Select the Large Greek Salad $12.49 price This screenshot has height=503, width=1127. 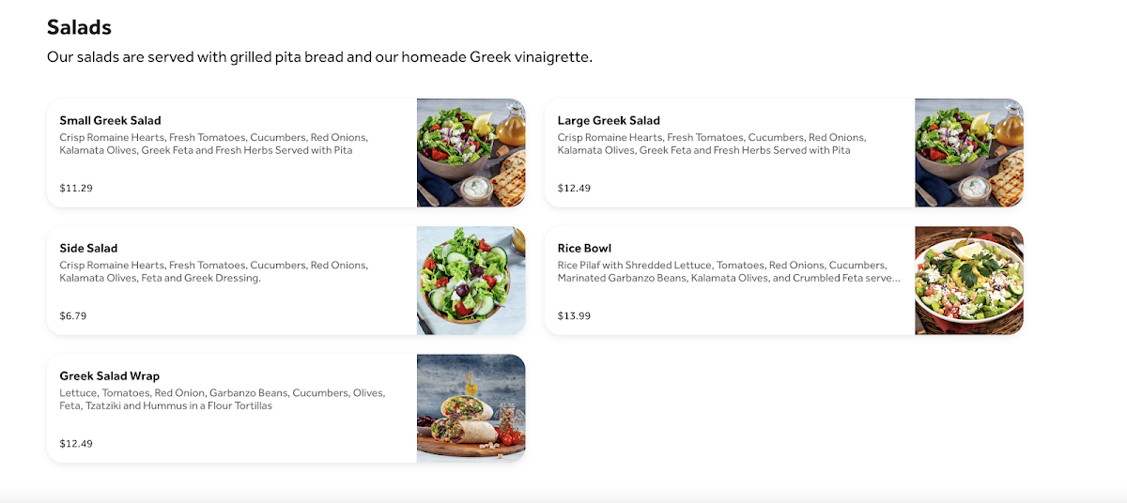(x=574, y=189)
